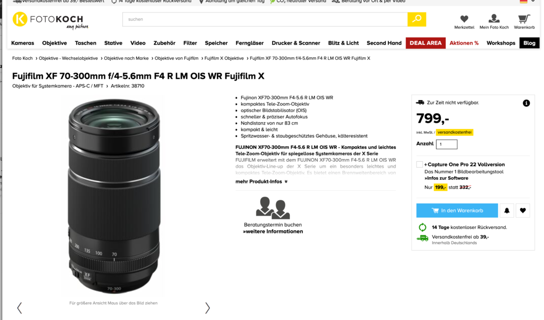Click the availability info icon
Viewport: 544px width, 320px height.
tap(526, 103)
